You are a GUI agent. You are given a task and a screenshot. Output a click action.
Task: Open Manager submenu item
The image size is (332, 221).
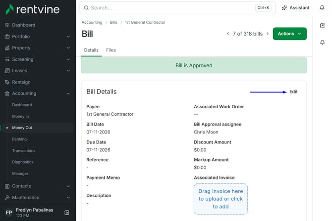click(20, 174)
